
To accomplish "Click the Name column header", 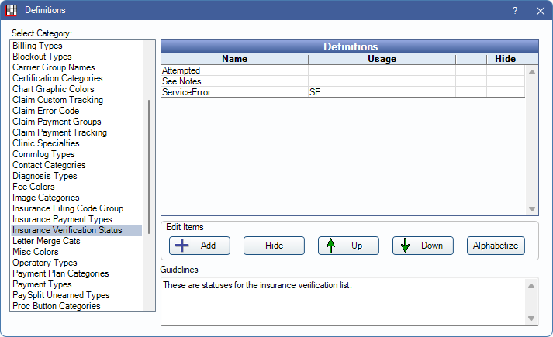I will click(x=234, y=59).
